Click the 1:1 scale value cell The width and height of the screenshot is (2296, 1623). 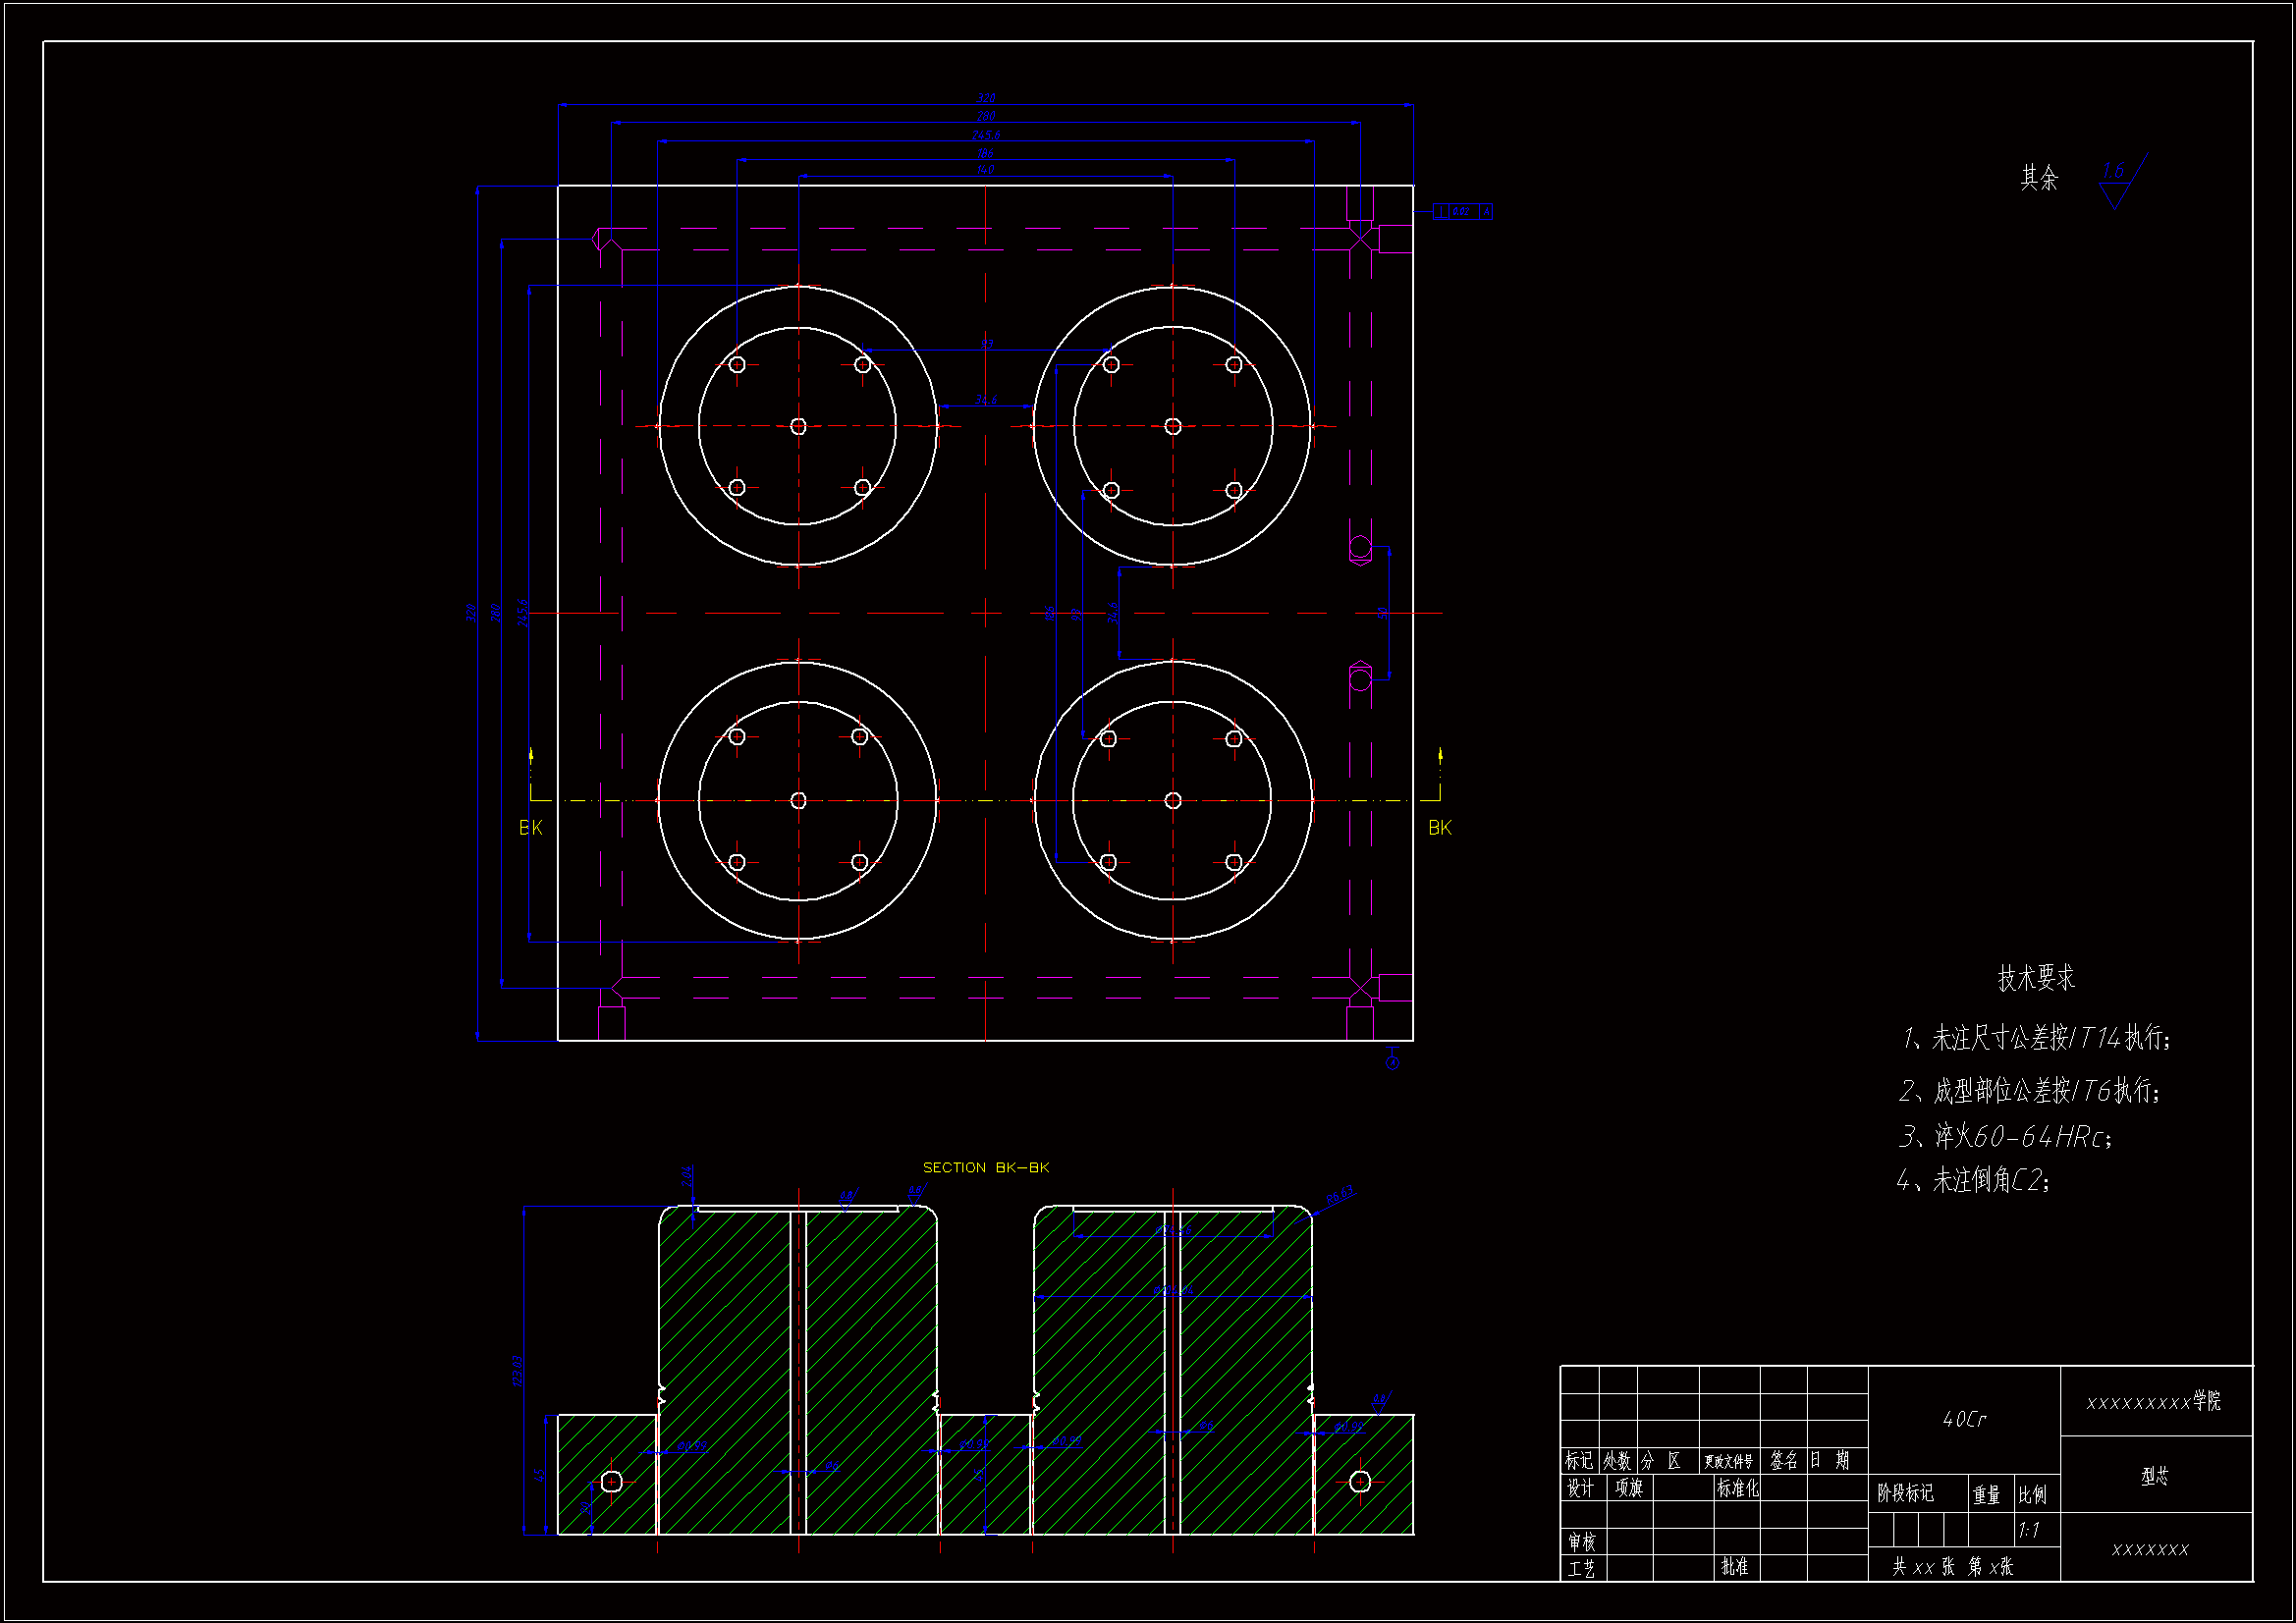point(2029,1531)
